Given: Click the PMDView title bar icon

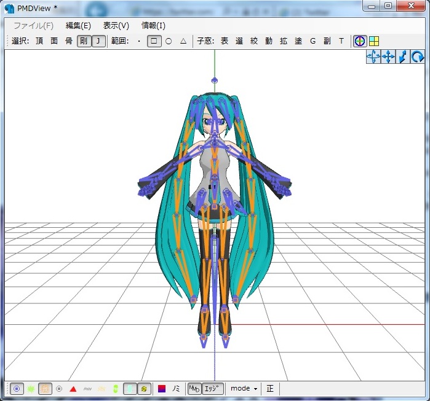Looking at the screenshot, I should pyautogui.click(x=9, y=9).
